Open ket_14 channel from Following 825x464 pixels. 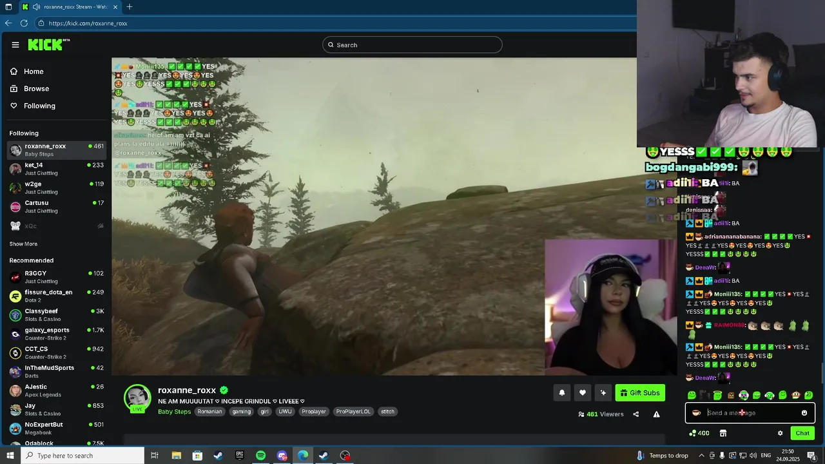click(57, 169)
